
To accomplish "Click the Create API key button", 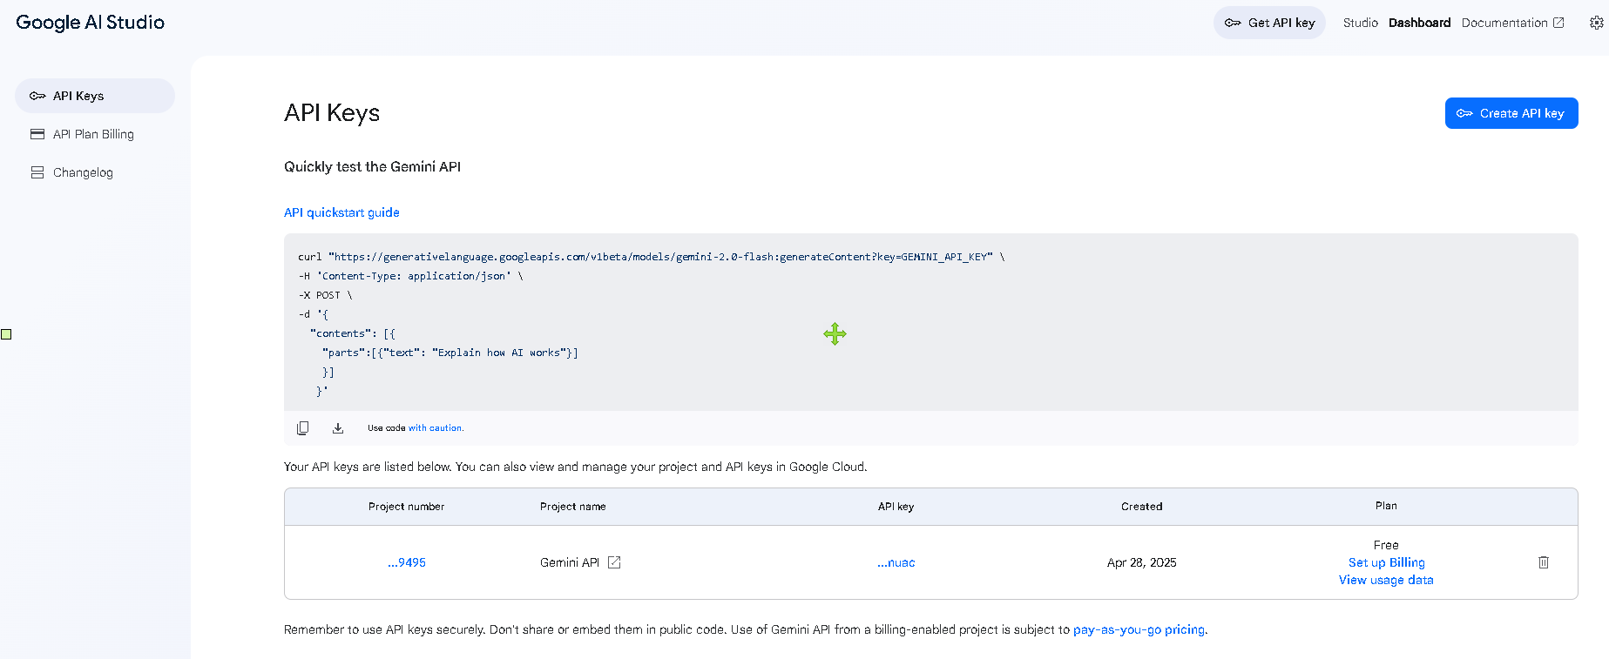I will [x=1511, y=113].
